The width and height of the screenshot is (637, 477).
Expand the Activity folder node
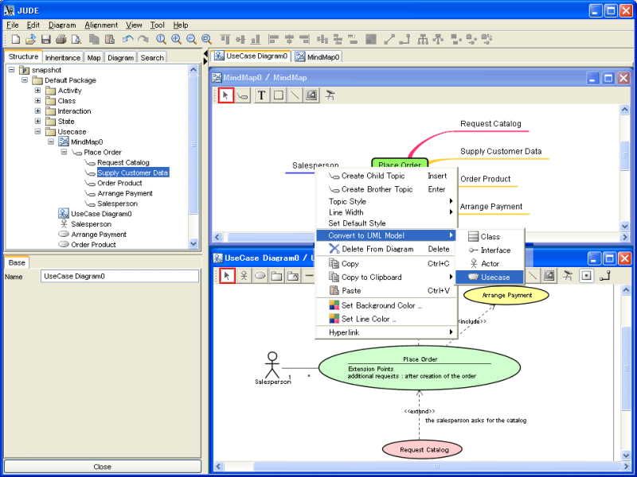pyautogui.click(x=37, y=90)
